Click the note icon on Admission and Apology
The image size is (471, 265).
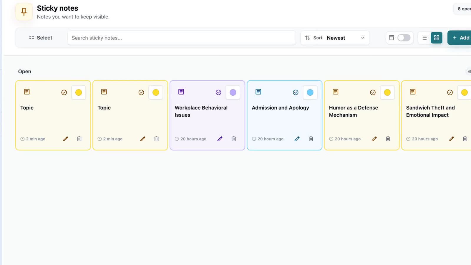tap(258, 92)
